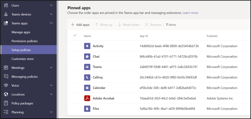
Task: Open Policy packages label
Action: coord(22,103)
